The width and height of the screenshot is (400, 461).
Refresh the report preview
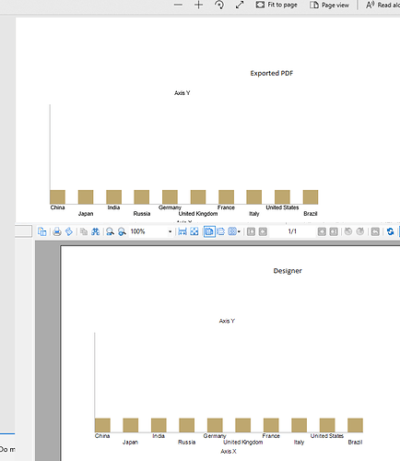390,231
